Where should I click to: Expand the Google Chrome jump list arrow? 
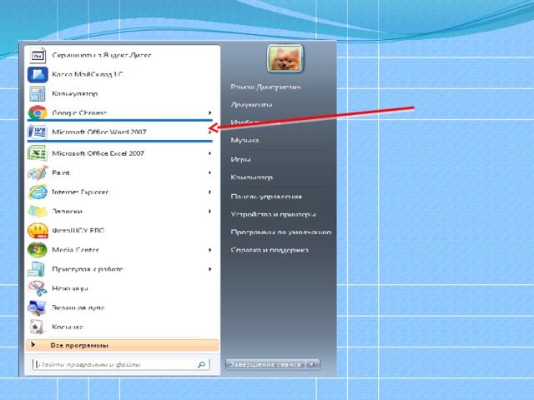(209, 112)
